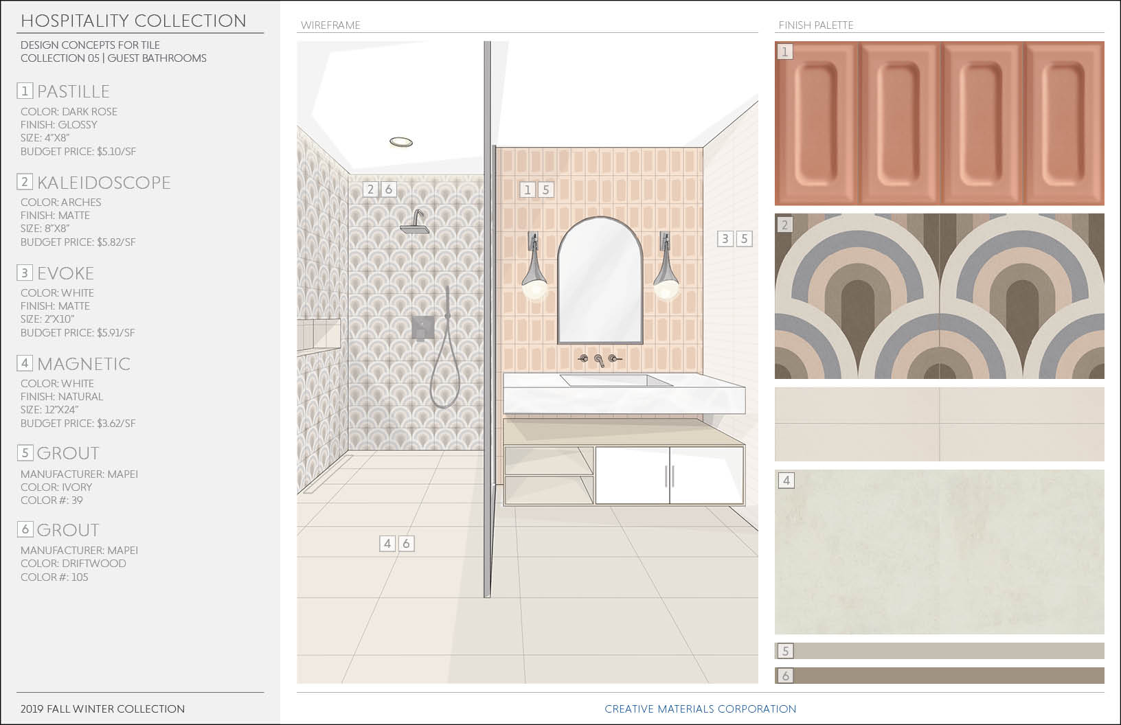Click the number 4 box beside Magnetic
The image size is (1121, 725).
(x=25, y=362)
